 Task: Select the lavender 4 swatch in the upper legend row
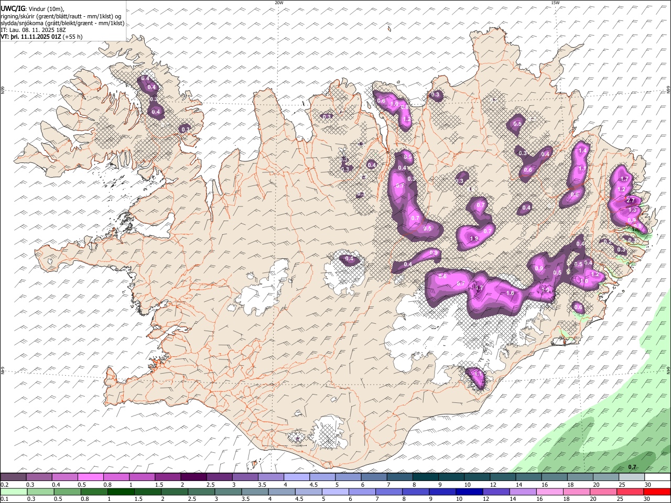[x=296, y=477]
